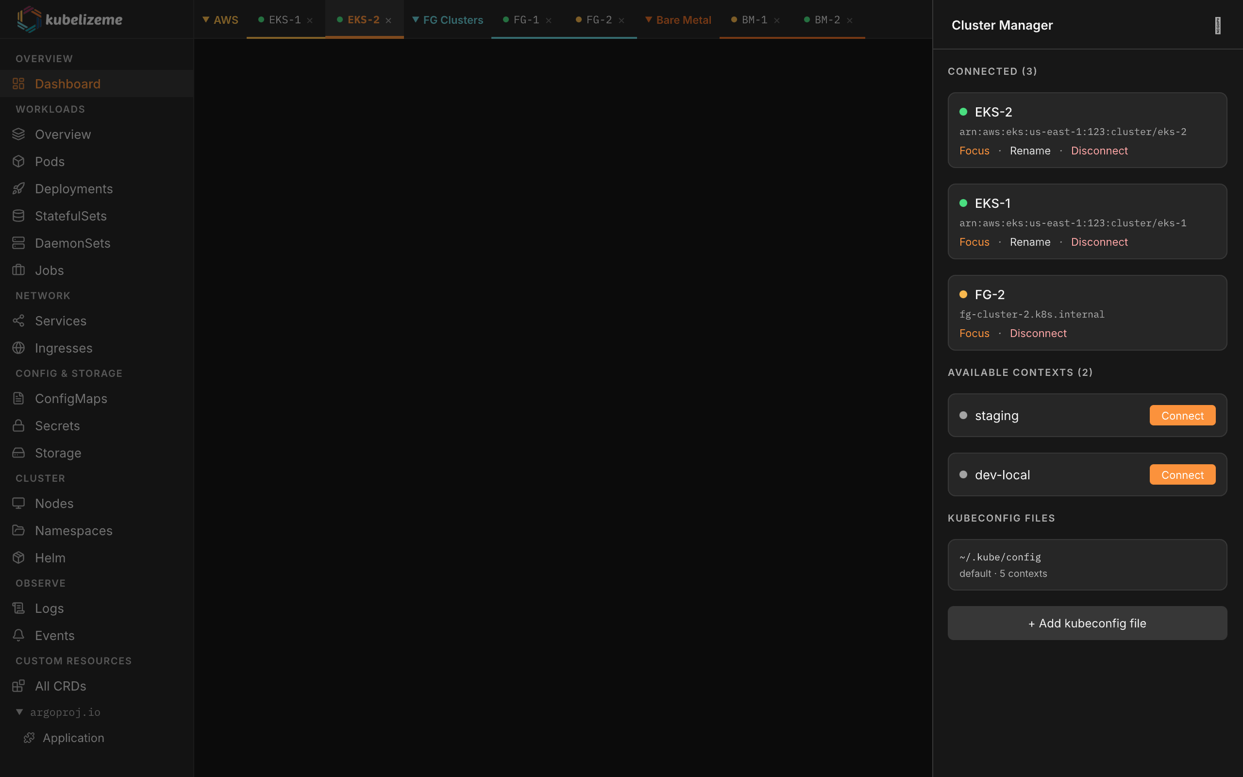Click the Events bell icon
The height and width of the screenshot is (777, 1243).
[18, 635]
